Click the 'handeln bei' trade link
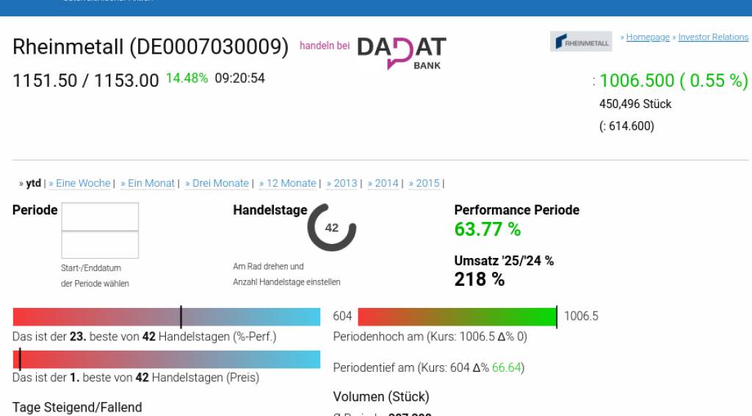 324,46
